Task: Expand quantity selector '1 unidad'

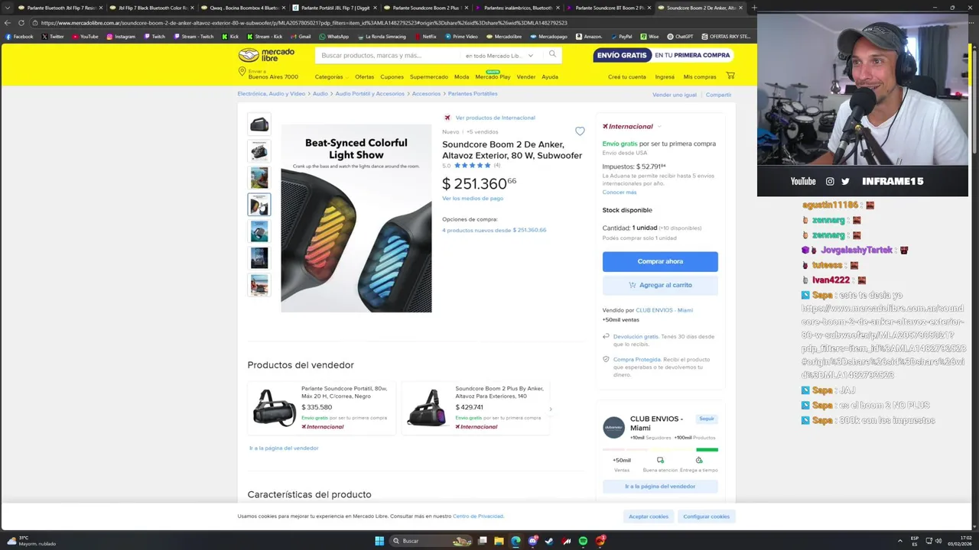Action: (x=645, y=228)
